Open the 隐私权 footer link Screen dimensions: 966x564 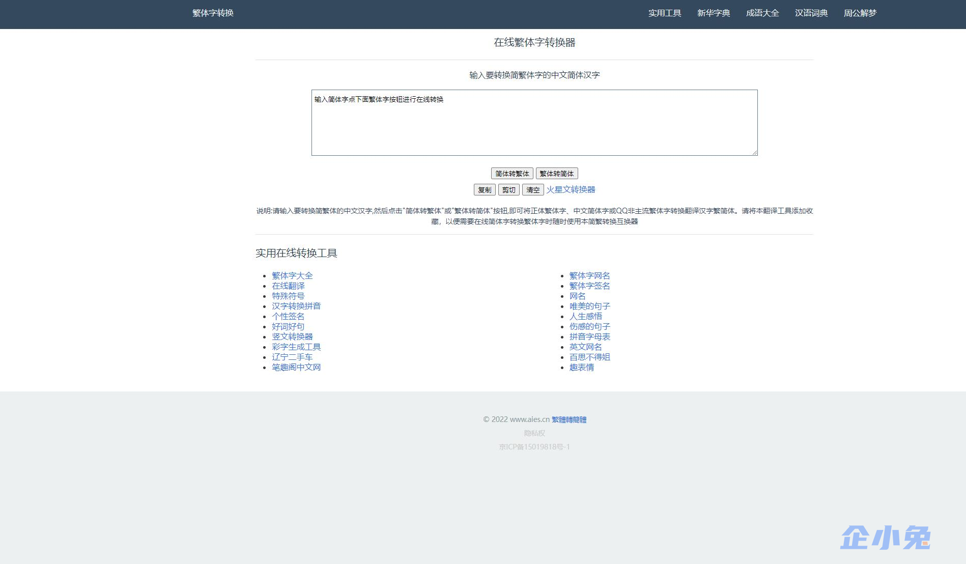[x=534, y=433]
